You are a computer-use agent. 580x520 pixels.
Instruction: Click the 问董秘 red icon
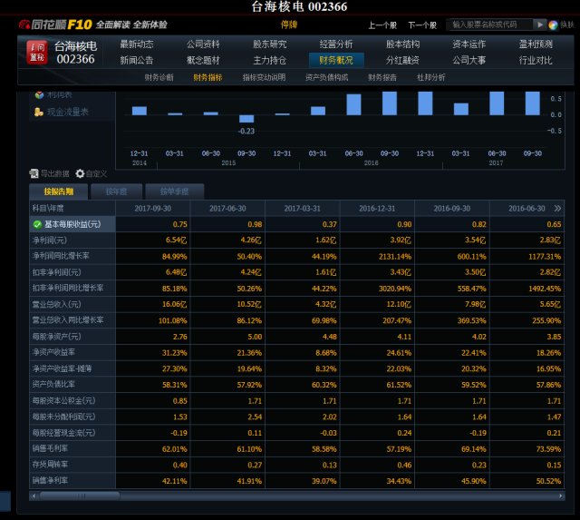tap(37, 53)
